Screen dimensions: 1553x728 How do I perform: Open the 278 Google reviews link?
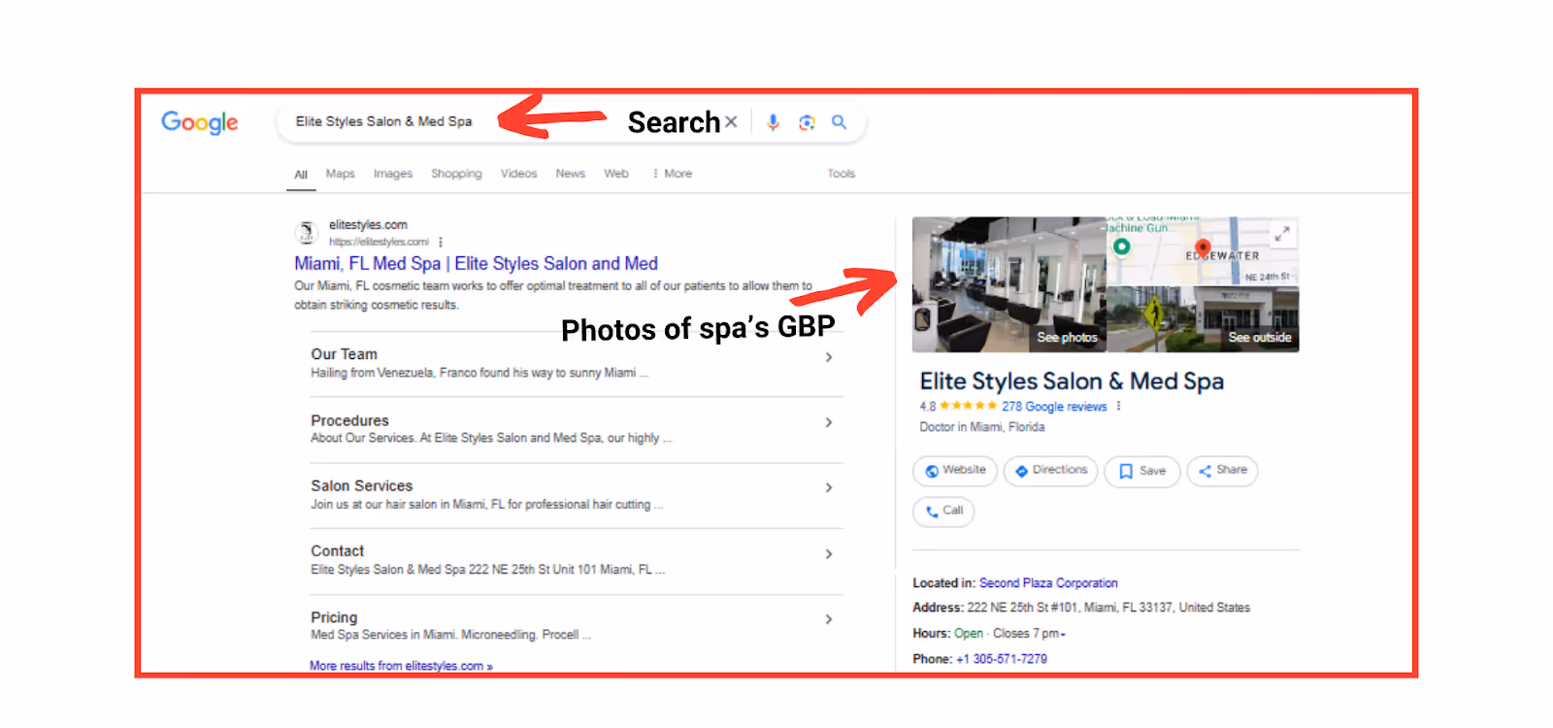tap(1054, 407)
